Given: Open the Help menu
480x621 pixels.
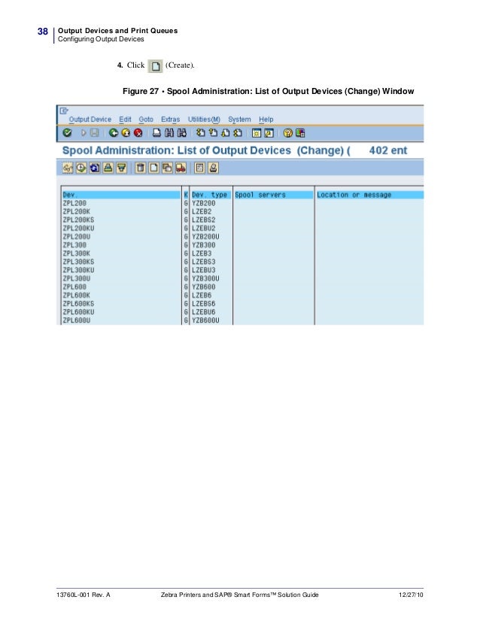Looking at the screenshot, I should tap(266, 120).
